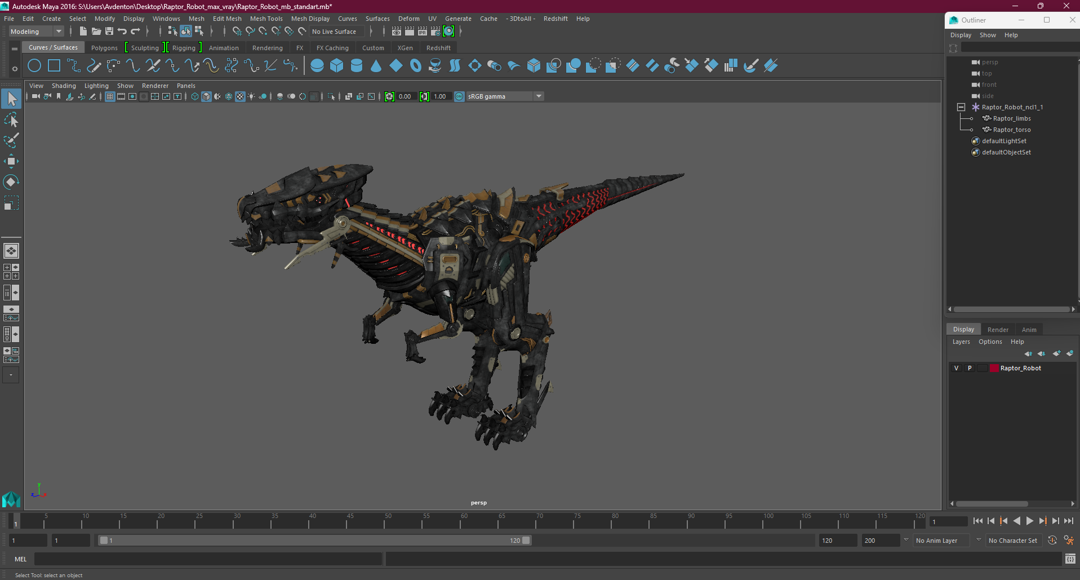The image size is (1080, 580).
Task: Switch to single pane layout icon
Action: pos(11,251)
